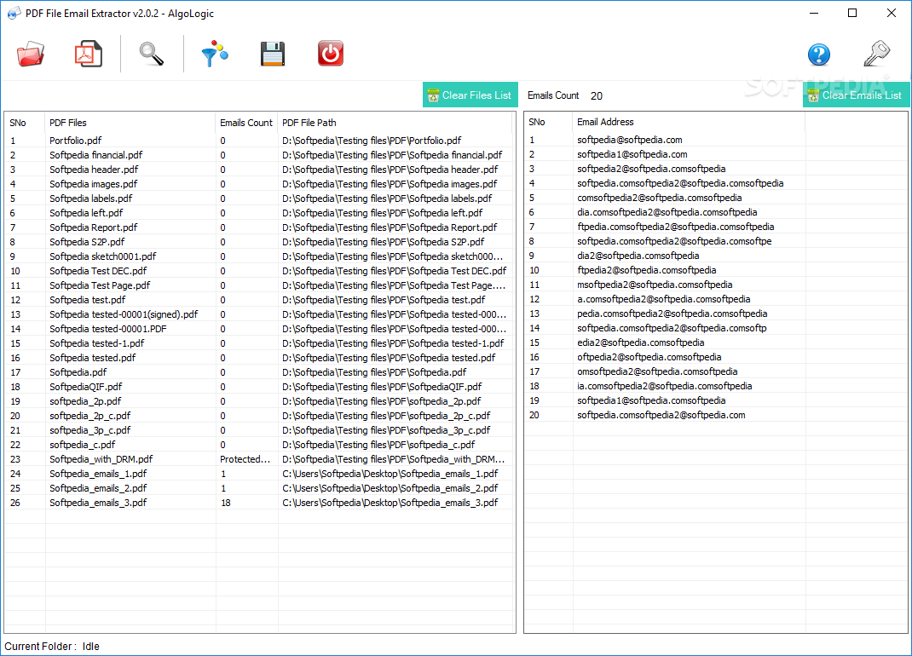Select the Softpedia labels.pdf file name
Image resolution: width=912 pixels, height=656 pixels.
pyautogui.click(x=90, y=199)
